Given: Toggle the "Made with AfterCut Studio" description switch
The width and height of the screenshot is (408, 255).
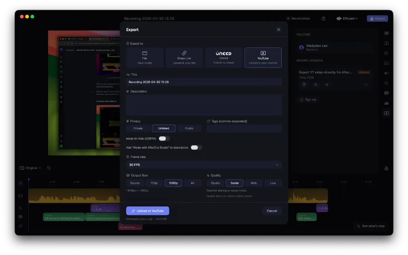Looking at the screenshot, I should tap(196, 147).
